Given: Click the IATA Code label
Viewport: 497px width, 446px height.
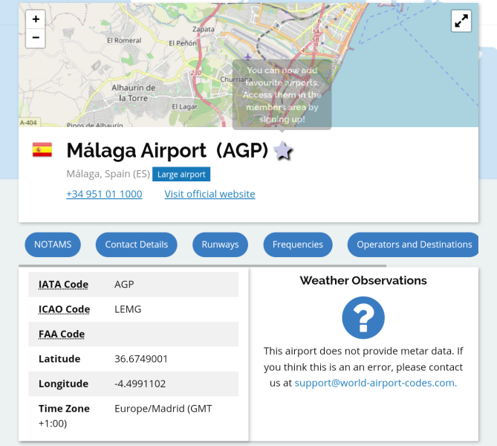Looking at the screenshot, I should click(x=63, y=285).
